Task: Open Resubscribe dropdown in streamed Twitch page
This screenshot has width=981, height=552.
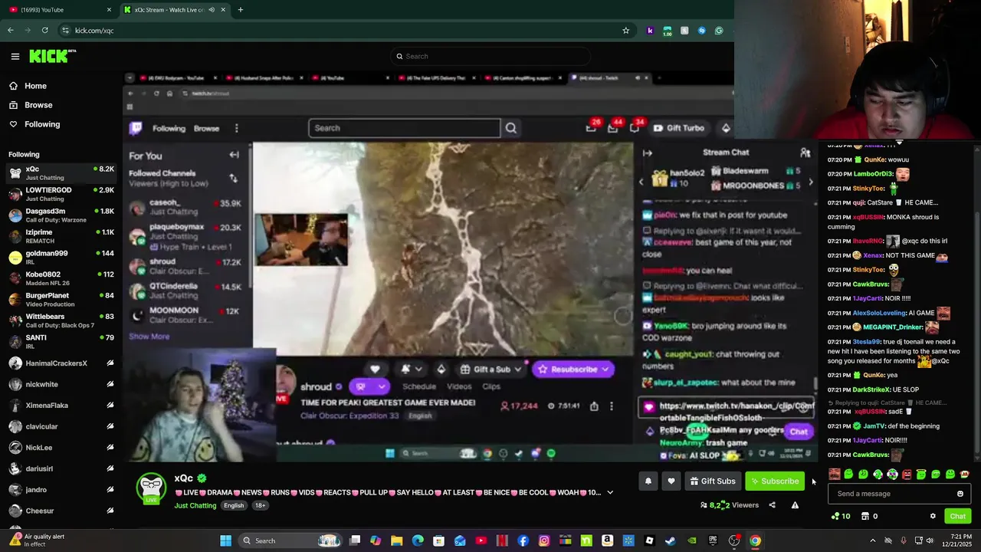Action: point(605,370)
